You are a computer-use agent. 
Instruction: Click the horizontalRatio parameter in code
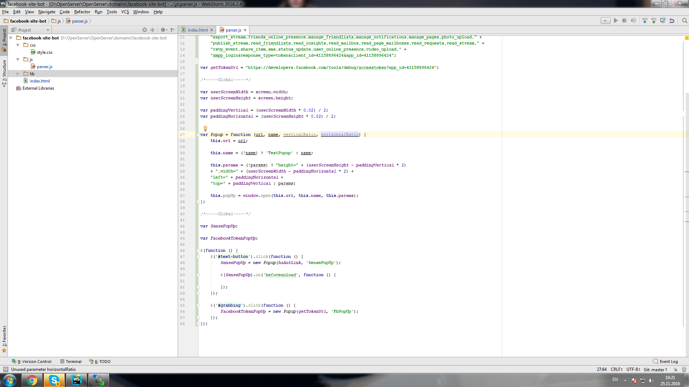pos(340,134)
